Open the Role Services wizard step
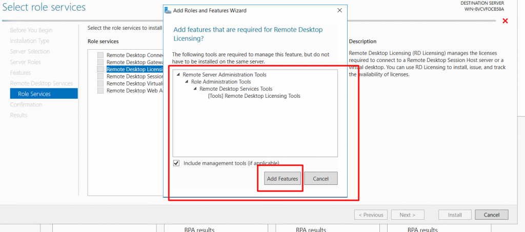The height and width of the screenshot is (232, 525). [34, 94]
